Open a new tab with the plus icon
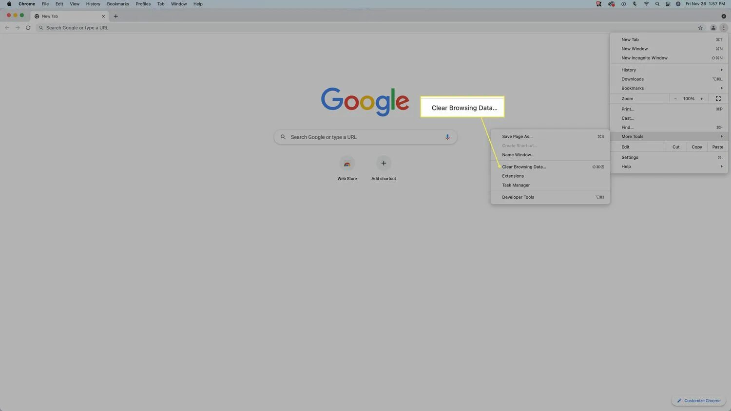Screen dimensions: 731x411 pos(115,16)
